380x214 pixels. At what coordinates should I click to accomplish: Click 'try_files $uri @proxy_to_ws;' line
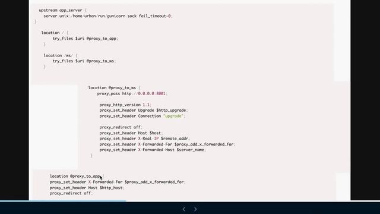pos(84,61)
